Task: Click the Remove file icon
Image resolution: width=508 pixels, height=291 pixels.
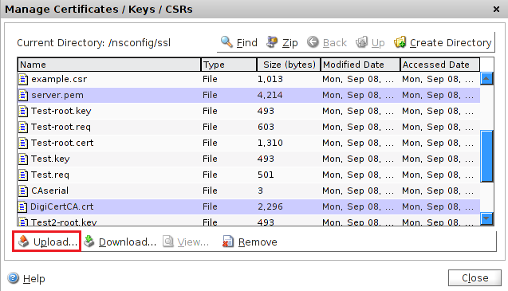Action: 228,242
